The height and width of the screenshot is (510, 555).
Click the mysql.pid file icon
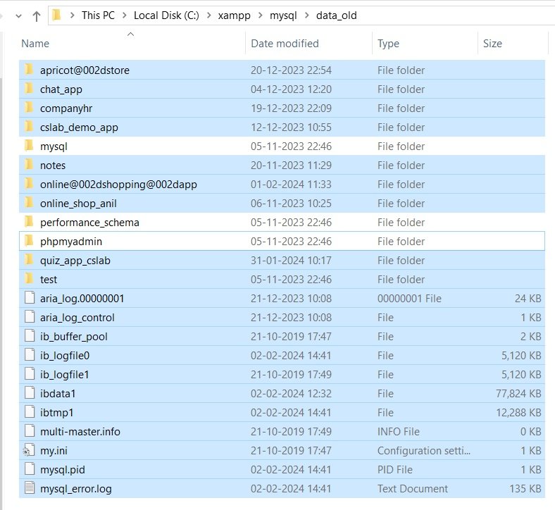(30, 469)
